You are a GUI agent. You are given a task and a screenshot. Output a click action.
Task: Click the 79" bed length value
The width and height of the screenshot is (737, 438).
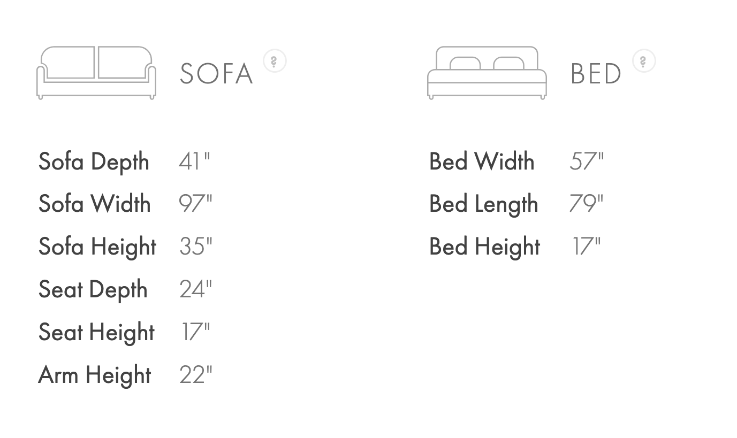(586, 204)
